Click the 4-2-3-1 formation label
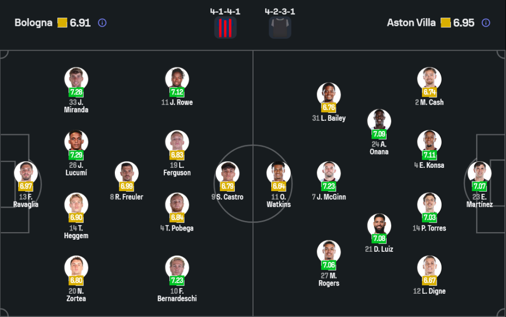 [x=280, y=11]
